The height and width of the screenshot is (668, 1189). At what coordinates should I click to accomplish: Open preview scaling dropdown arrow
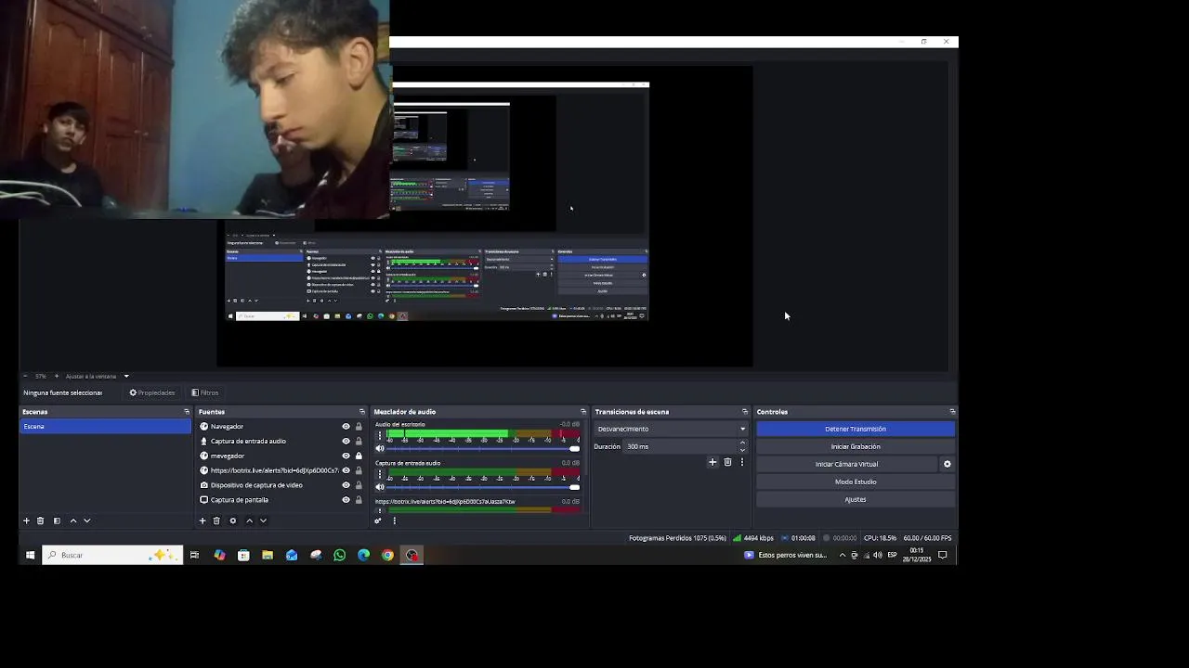[x=126, y=376]
